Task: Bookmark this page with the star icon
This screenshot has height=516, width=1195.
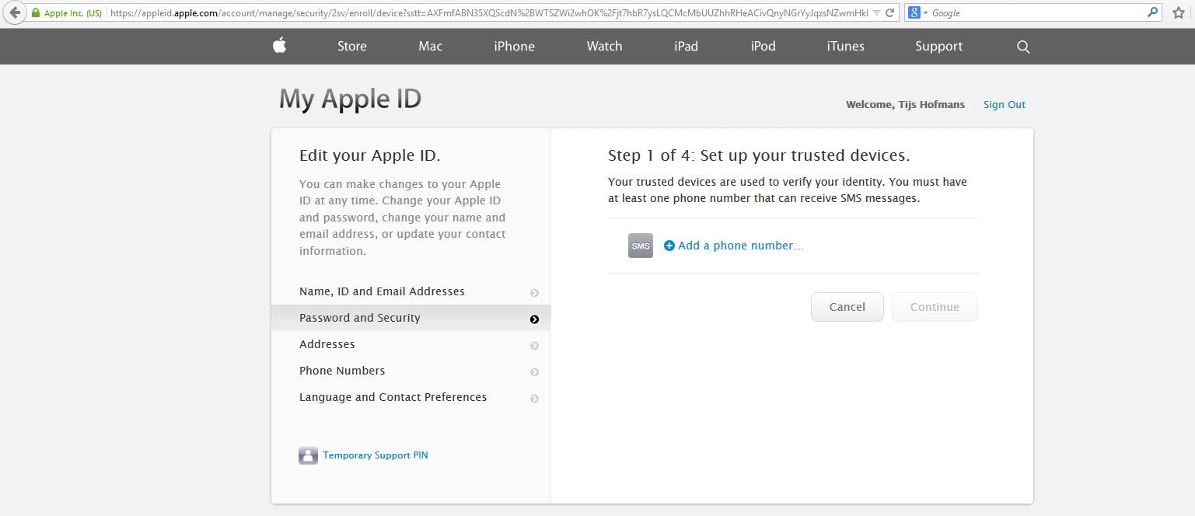Action: [x=1178, y=12]
